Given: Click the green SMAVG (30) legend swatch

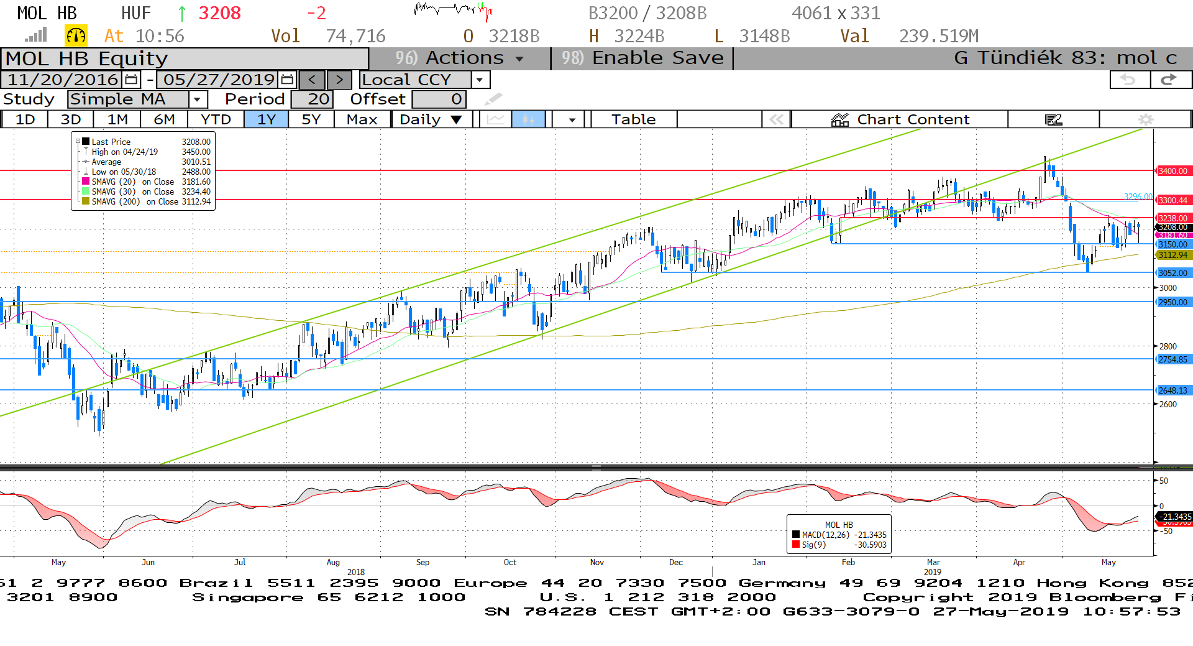Looking at the screenshot, I should click(x=86, y=191).
